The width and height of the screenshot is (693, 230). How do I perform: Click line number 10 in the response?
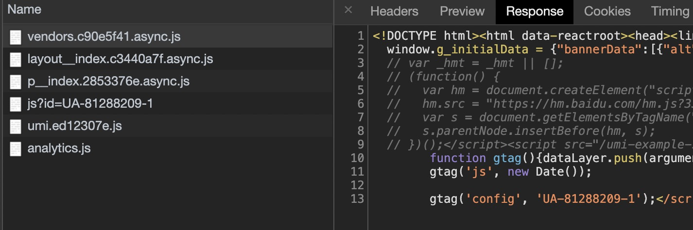(357, 158)
